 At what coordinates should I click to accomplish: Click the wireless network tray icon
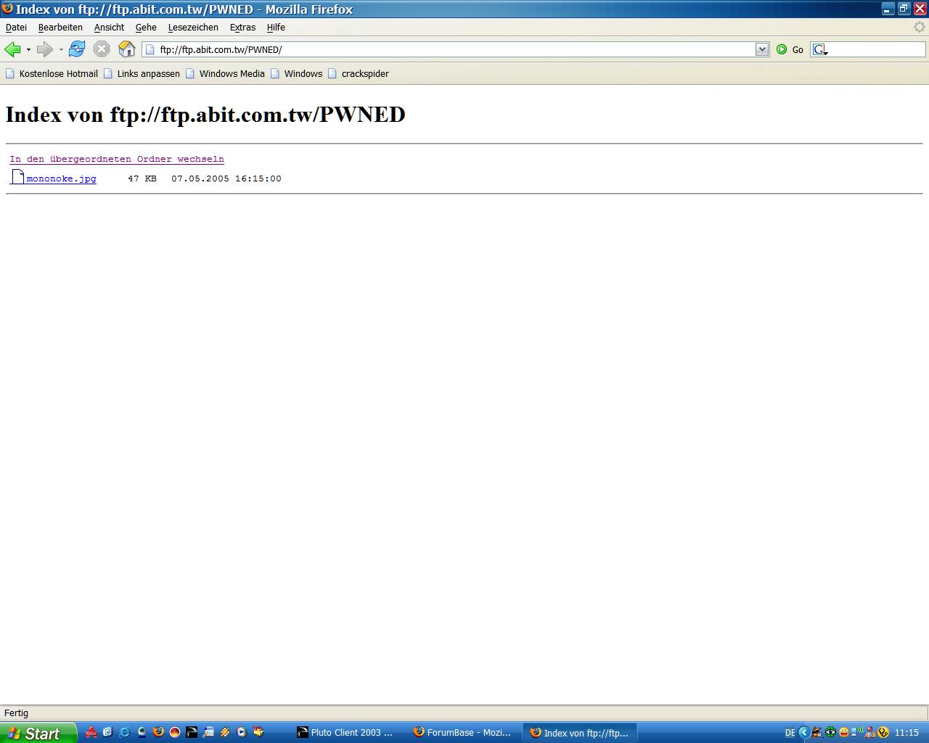pyautogui.click(x=857, y=731)
